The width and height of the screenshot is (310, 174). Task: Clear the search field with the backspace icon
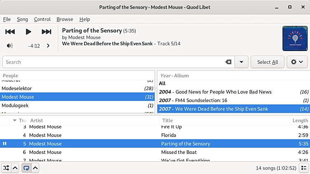(228, 62)
